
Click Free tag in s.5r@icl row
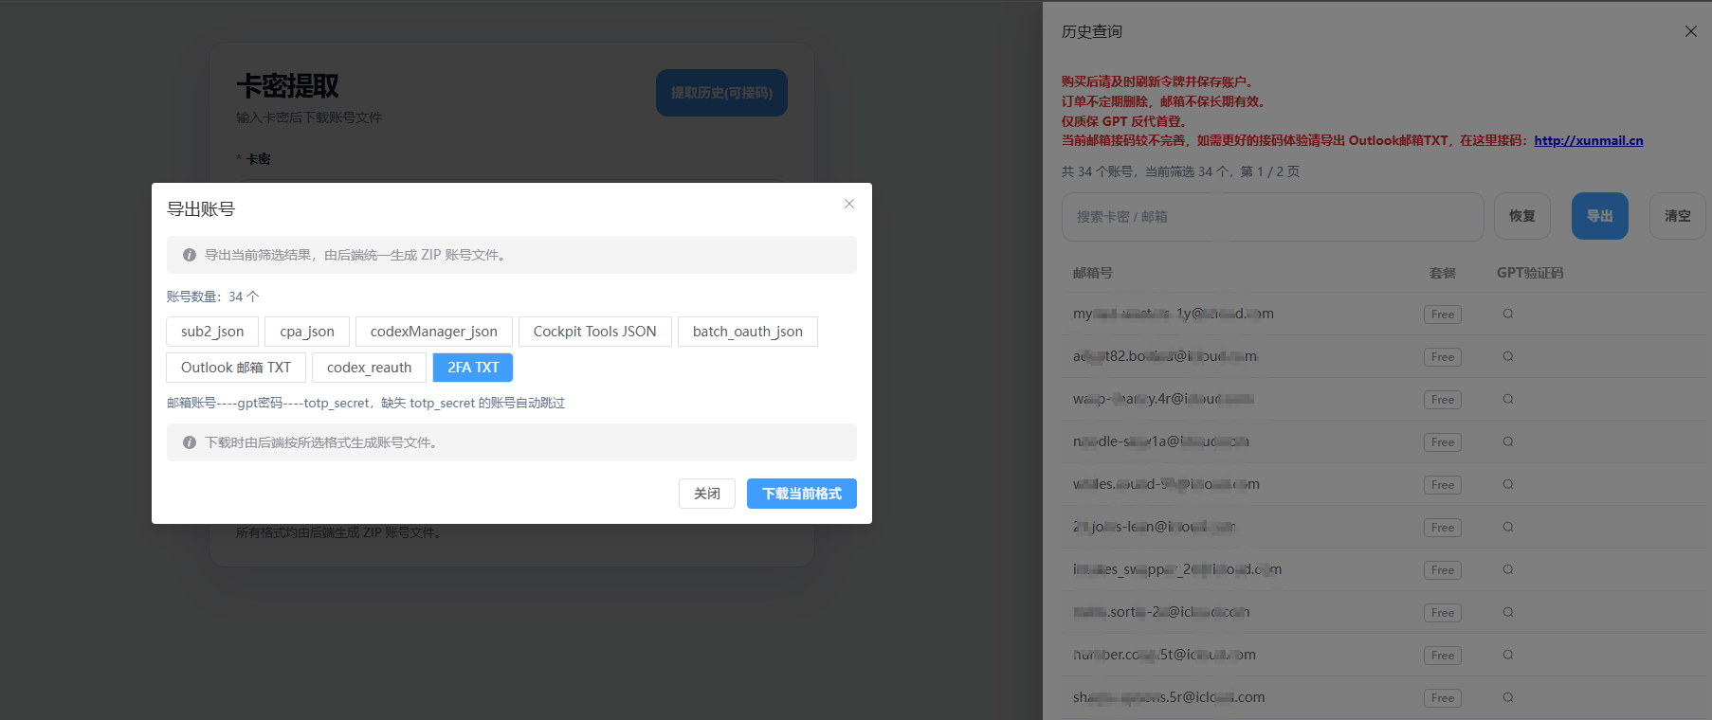[x=1443, y=698]
